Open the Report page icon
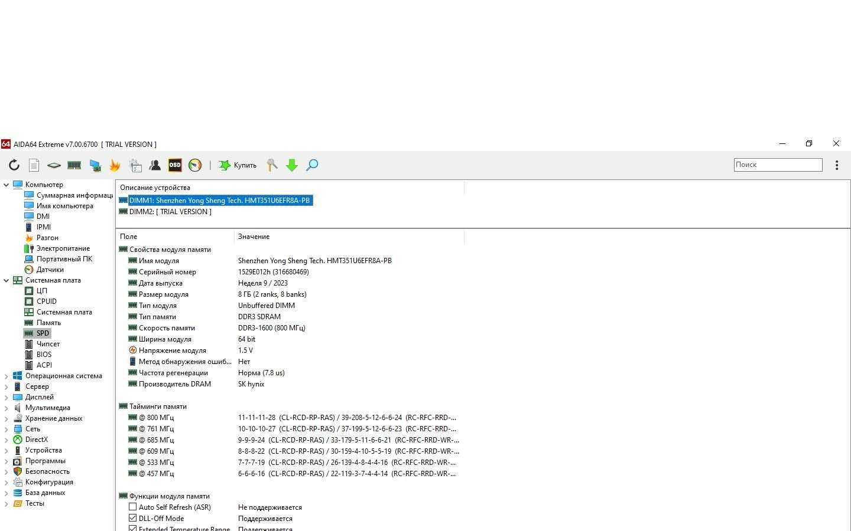Viewport: 851px width, 531px height. tap(34, 165)
